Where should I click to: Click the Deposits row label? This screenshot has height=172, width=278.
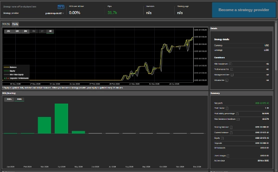[218, 143]
